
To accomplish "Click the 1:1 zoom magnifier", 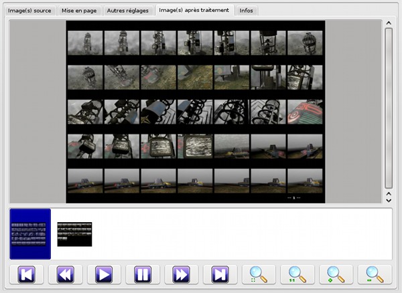I will 297,274.
